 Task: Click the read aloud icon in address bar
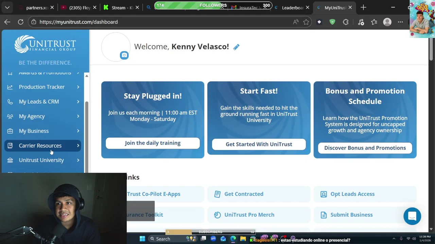coord(296,22)
